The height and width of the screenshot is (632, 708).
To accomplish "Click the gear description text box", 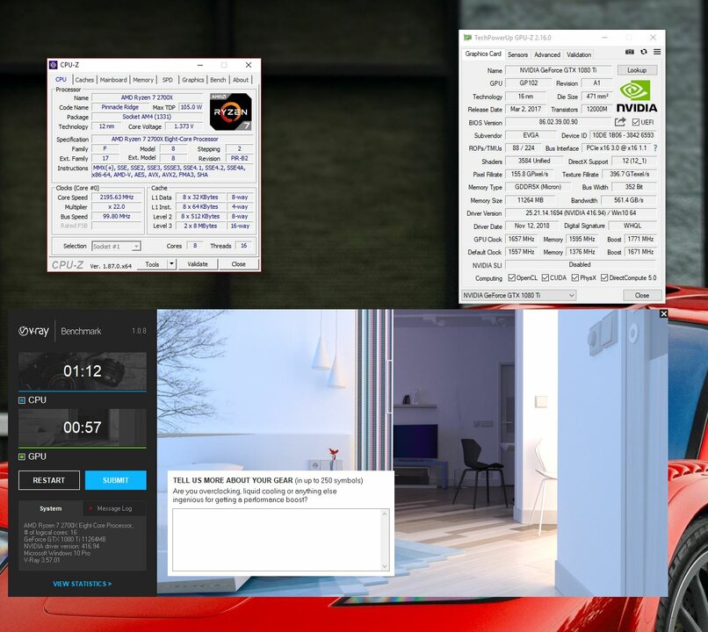I will tap(277, 540).
